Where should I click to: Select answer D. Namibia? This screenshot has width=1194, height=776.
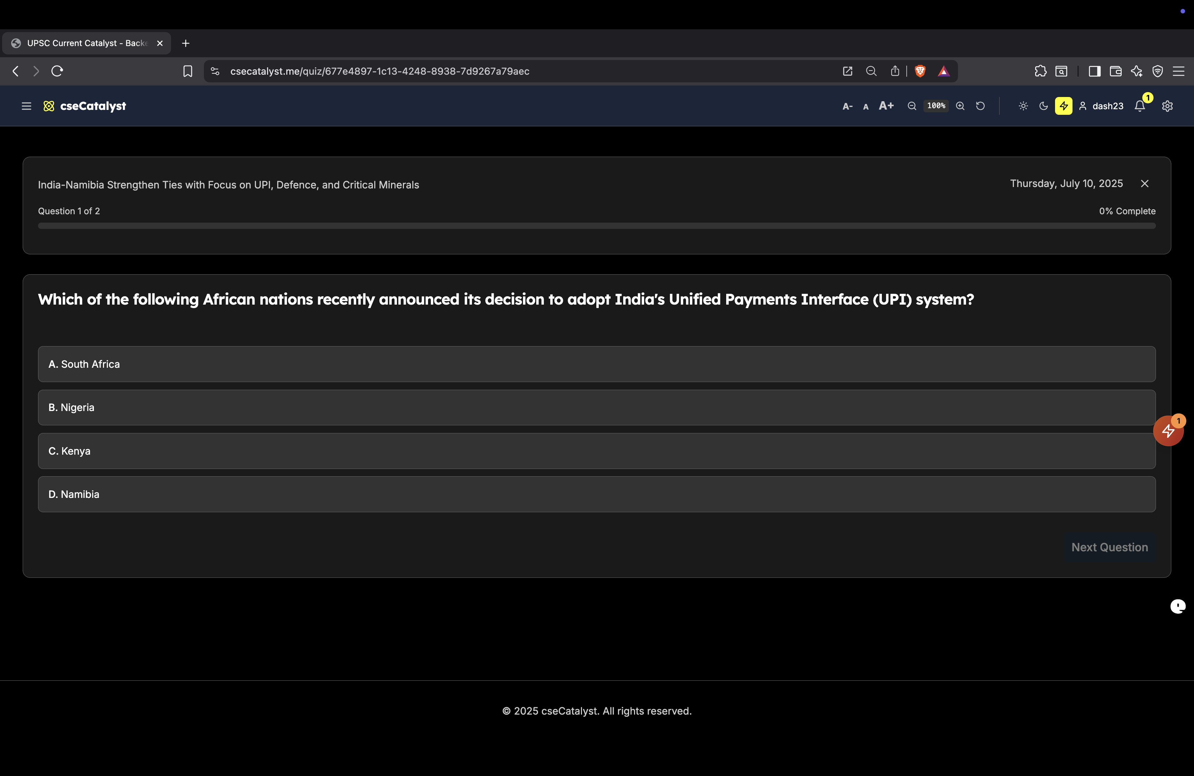pos(597,494)
